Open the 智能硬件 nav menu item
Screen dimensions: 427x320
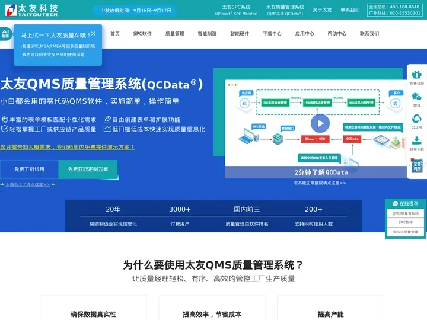tap(240, 34)
